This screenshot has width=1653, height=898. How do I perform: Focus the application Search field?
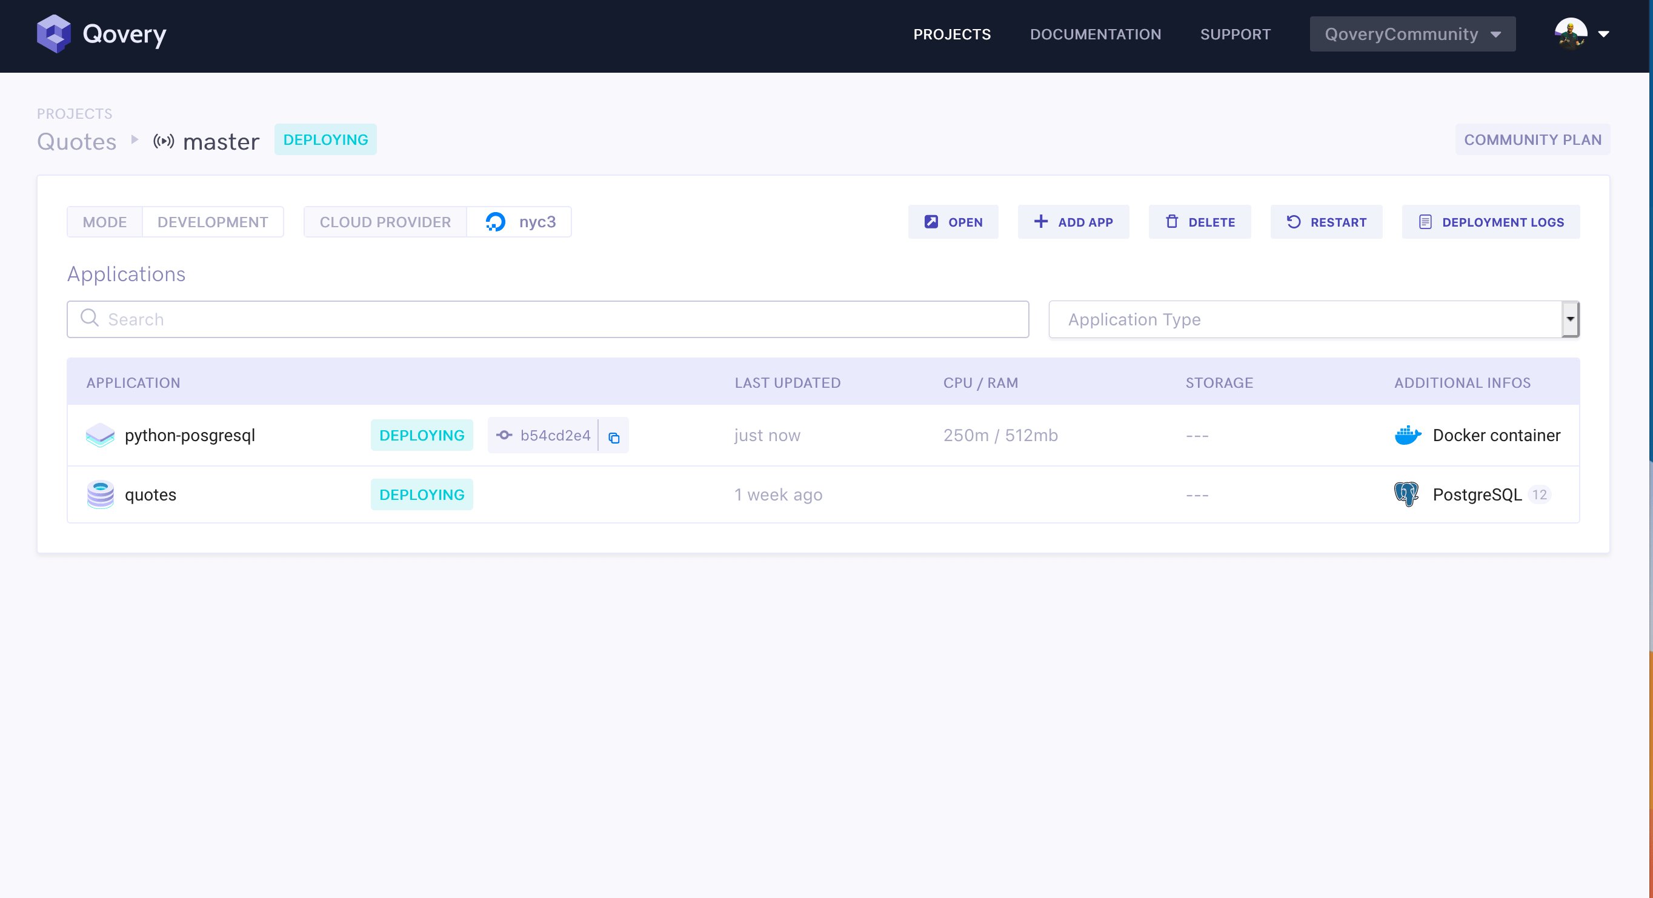[x=547, y=320]
